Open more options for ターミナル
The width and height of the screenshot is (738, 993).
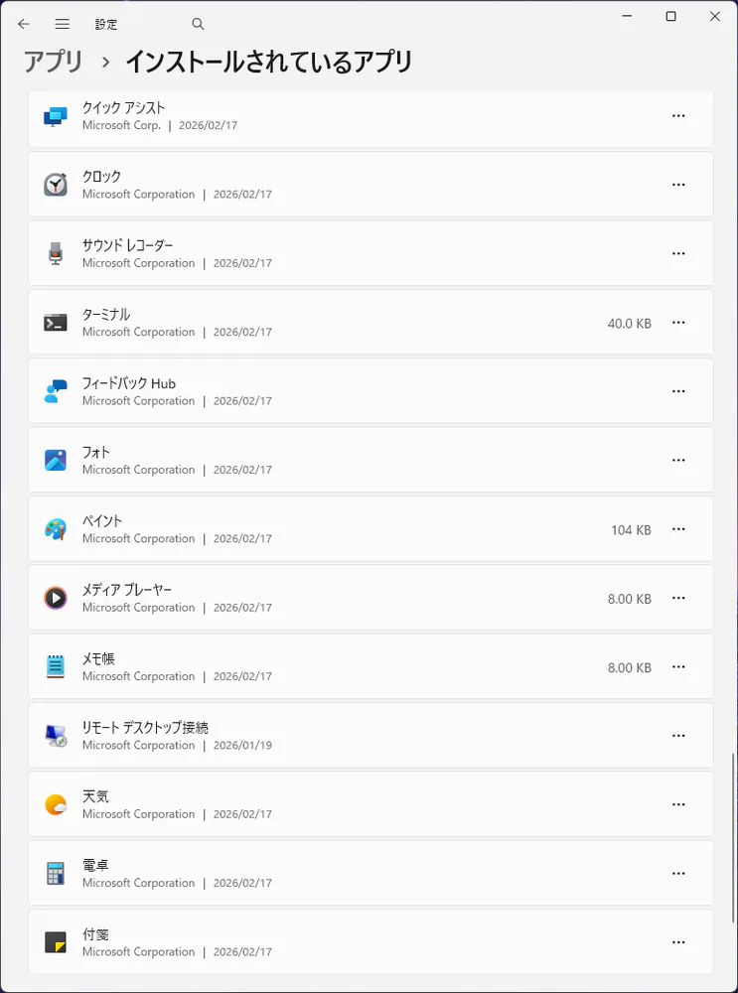click(678, 323)
